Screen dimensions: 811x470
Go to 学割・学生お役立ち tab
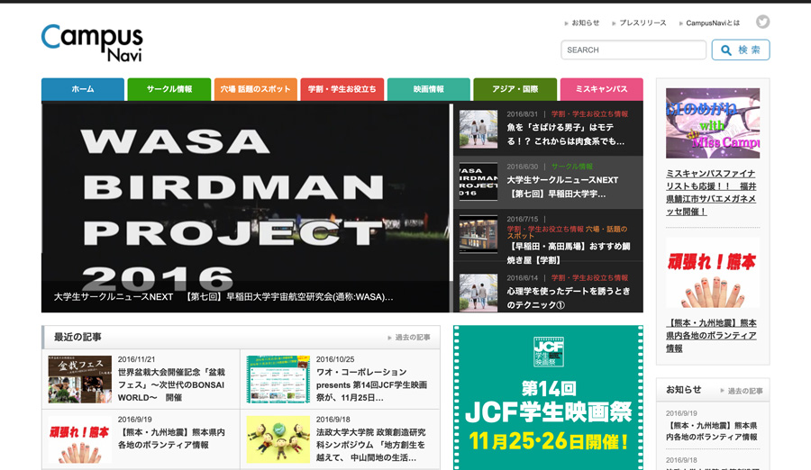342,89
